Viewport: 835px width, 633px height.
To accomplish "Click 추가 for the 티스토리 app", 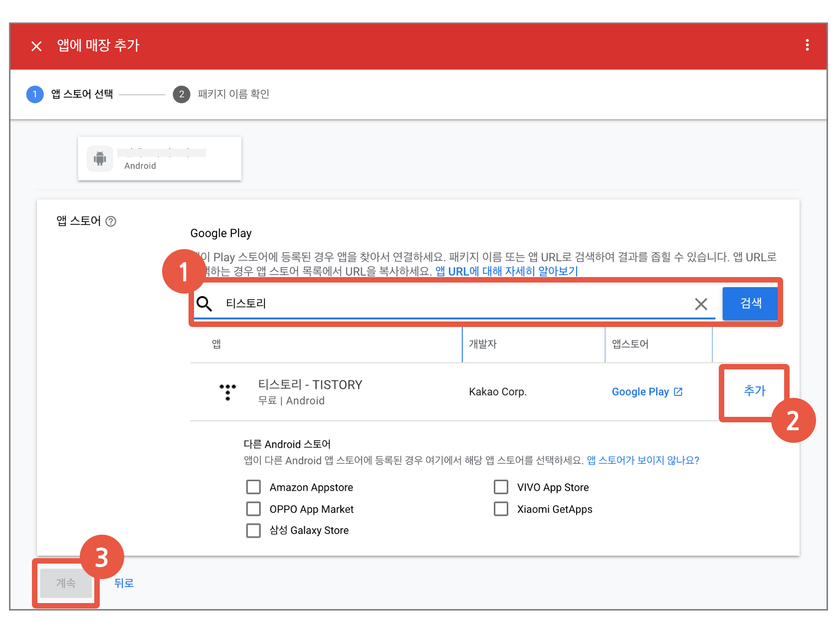I will click(x=754, y=391).
